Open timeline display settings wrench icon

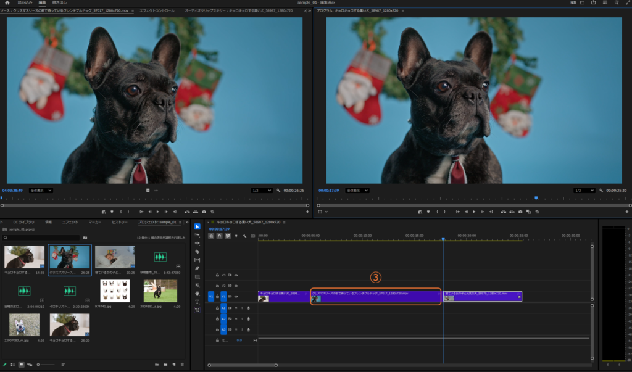click(x=244, y=236)
